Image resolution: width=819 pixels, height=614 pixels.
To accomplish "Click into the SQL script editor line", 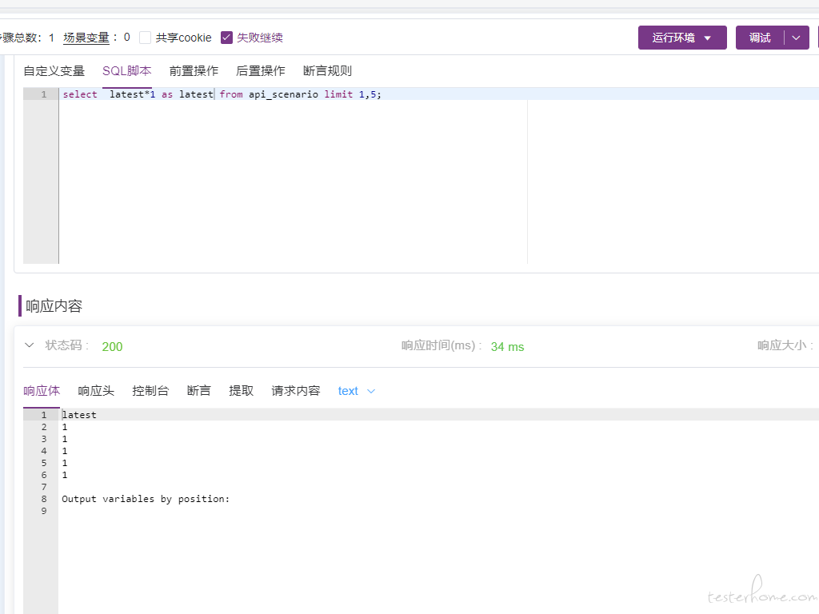I will [x=439, y=94].
